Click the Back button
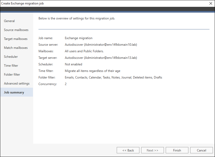Screen dimensions: 215x157 pyautogui.click(x=128, y=150)
